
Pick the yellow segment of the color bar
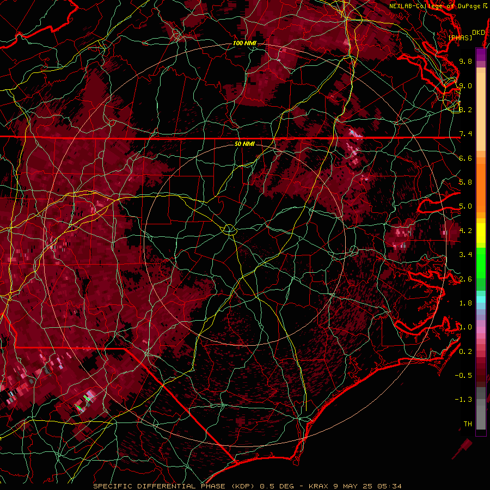click(x=481, y=233)
